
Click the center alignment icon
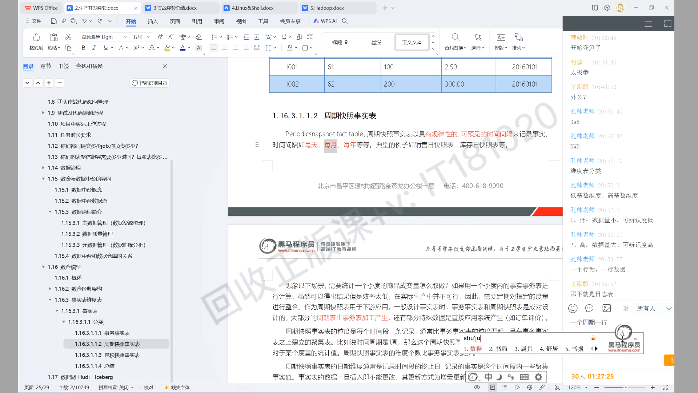pyautogui.click(x=224, y=48)
